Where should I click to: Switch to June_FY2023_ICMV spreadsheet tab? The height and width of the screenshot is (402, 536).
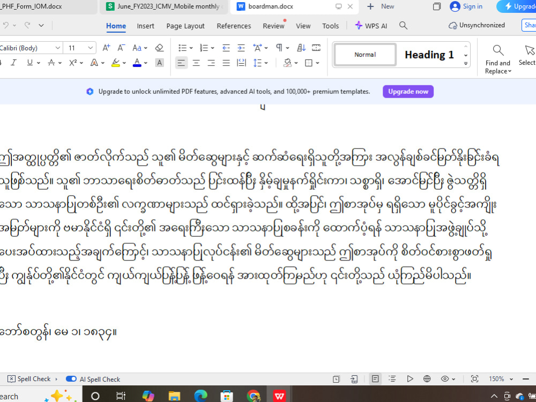[x=164, y=6]
